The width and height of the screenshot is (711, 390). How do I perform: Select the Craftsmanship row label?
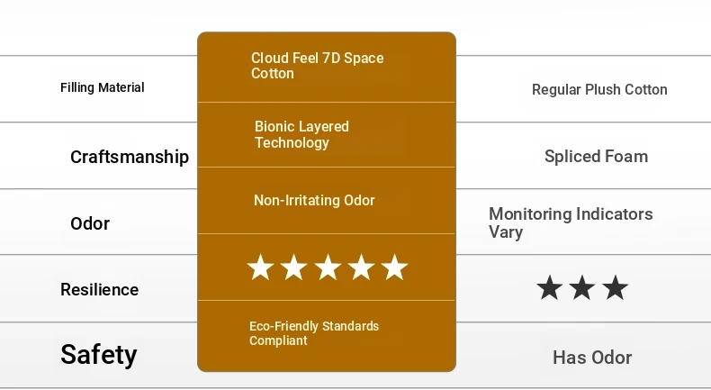pos(130,157)
